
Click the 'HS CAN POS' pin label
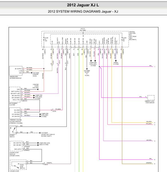coord(16,116)
